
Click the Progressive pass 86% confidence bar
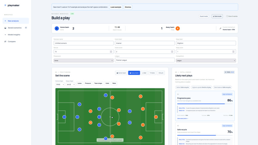click(205, 104)
